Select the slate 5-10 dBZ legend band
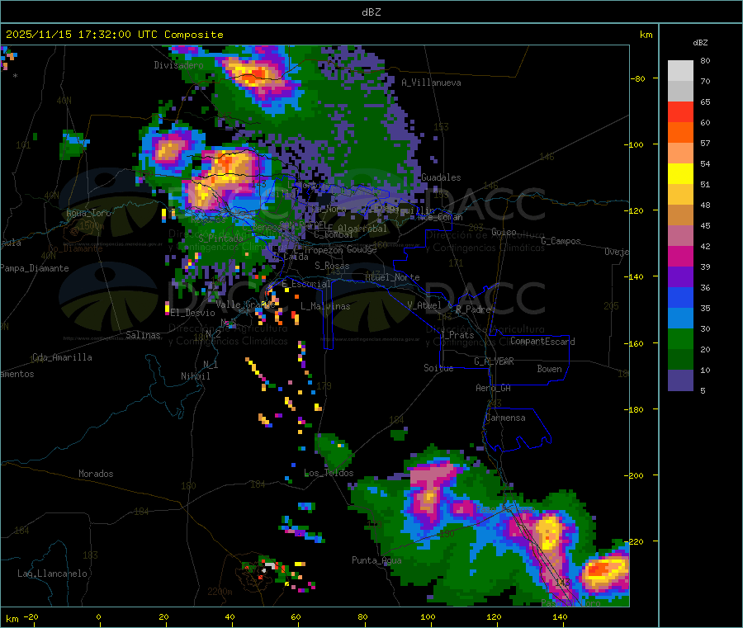This screenshot has height=628, width=743. 680,380
